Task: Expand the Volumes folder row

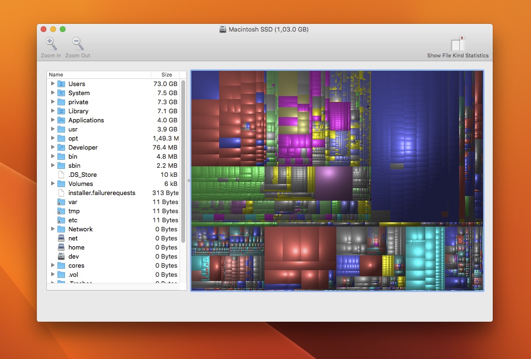Action: point(53,184)
